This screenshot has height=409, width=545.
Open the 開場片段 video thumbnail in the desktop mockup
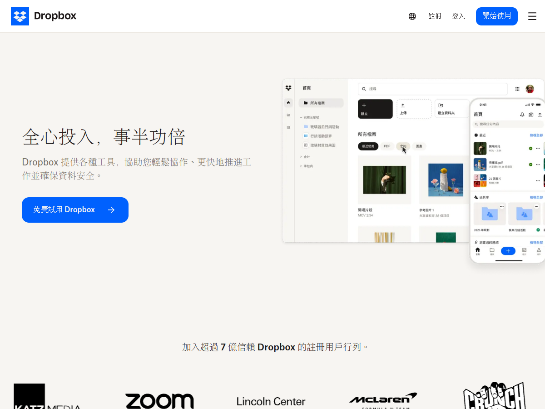point(385,180)
